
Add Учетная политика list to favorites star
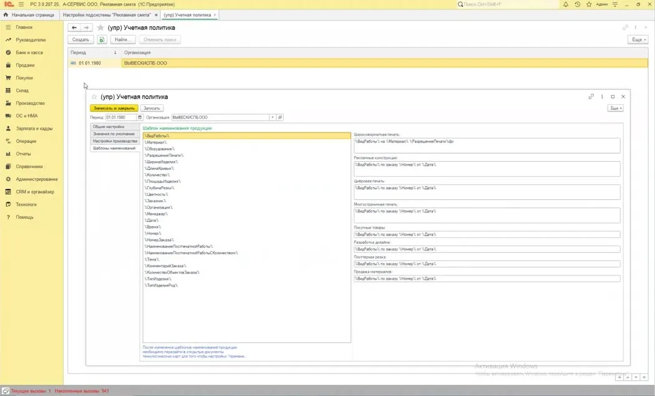[100, 27]
